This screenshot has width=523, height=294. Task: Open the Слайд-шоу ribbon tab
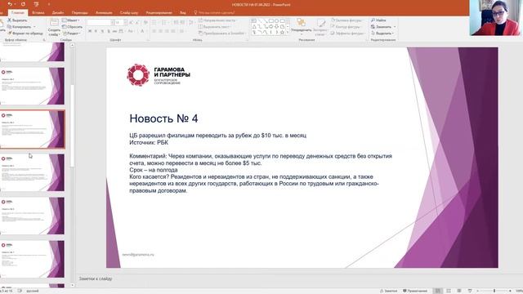click(x=129, y=13)
